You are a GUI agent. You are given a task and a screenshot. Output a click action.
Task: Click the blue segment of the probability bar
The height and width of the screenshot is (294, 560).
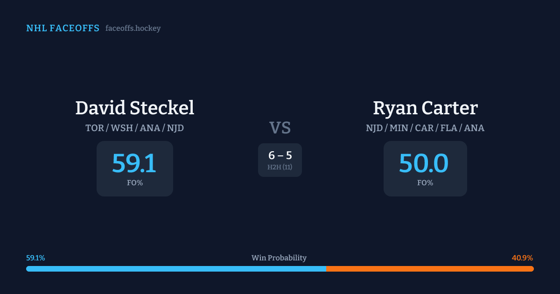tap(176, 269)
